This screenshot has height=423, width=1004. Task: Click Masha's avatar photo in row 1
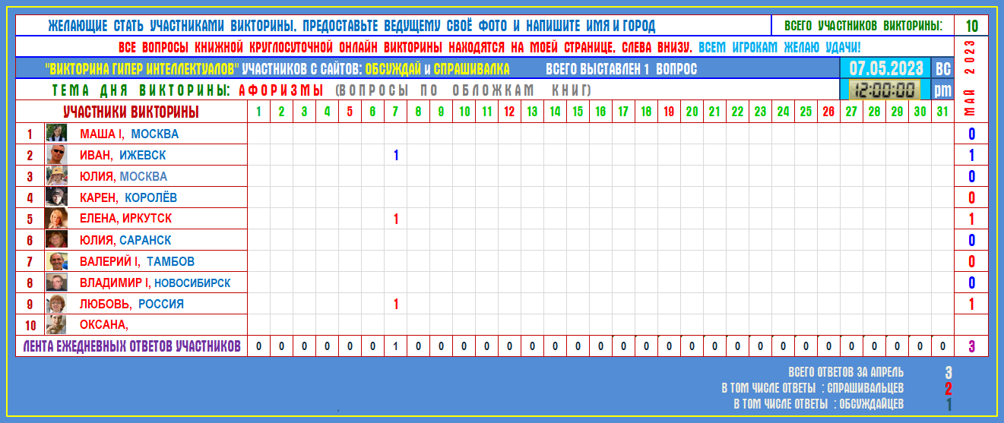pos(56,134)
